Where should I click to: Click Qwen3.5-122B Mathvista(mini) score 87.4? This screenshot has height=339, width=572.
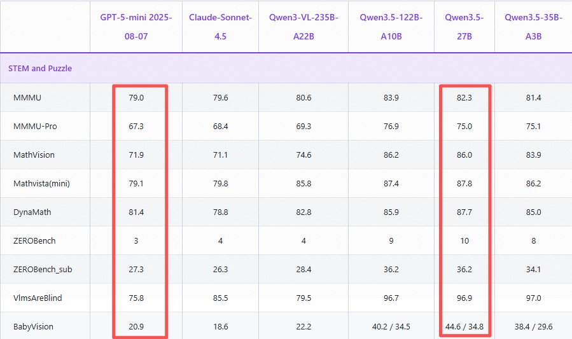(x=391, y=183)
